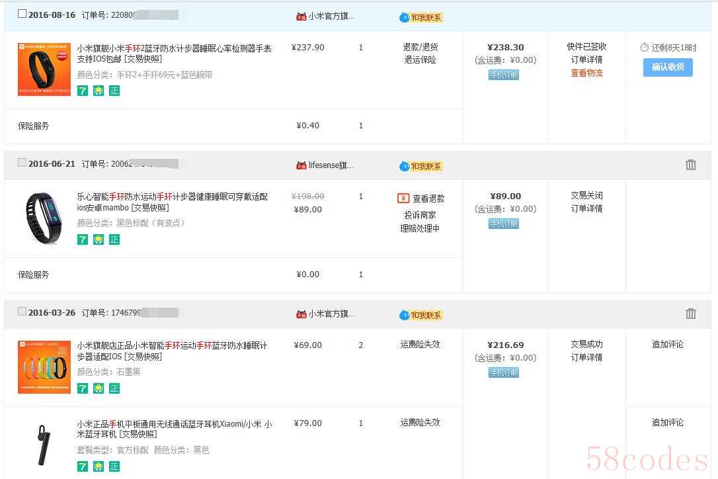This screenshot has width=718, height=479.
Task: Open the colorful 小米手环 bands thumbnail
Action: (x=44, y=367)
